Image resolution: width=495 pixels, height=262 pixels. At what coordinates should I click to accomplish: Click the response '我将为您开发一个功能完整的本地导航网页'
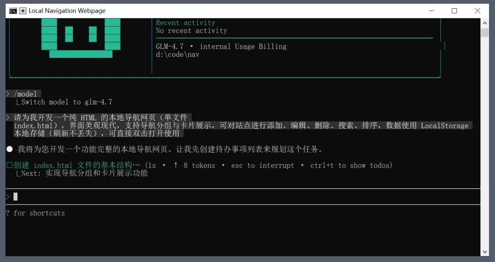171,149
